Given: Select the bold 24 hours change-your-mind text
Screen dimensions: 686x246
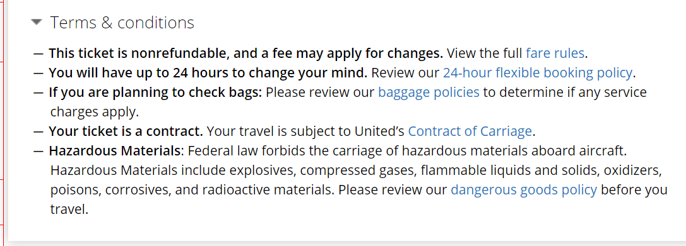Looking at the screenshot, I should [x=208, y=73].
